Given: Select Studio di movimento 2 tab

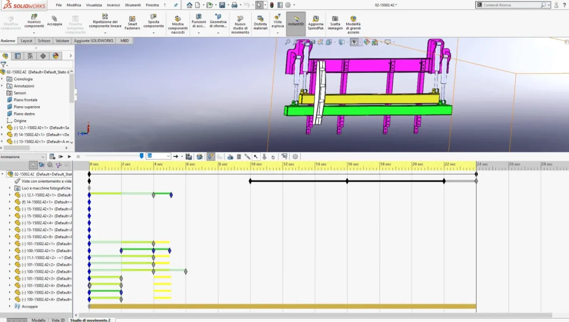Looking at the screenshot, I should click(x=90, y=320).
